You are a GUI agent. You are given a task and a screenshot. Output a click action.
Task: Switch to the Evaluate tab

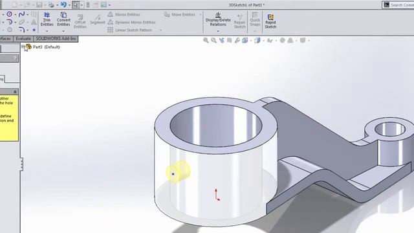(23, 39)
